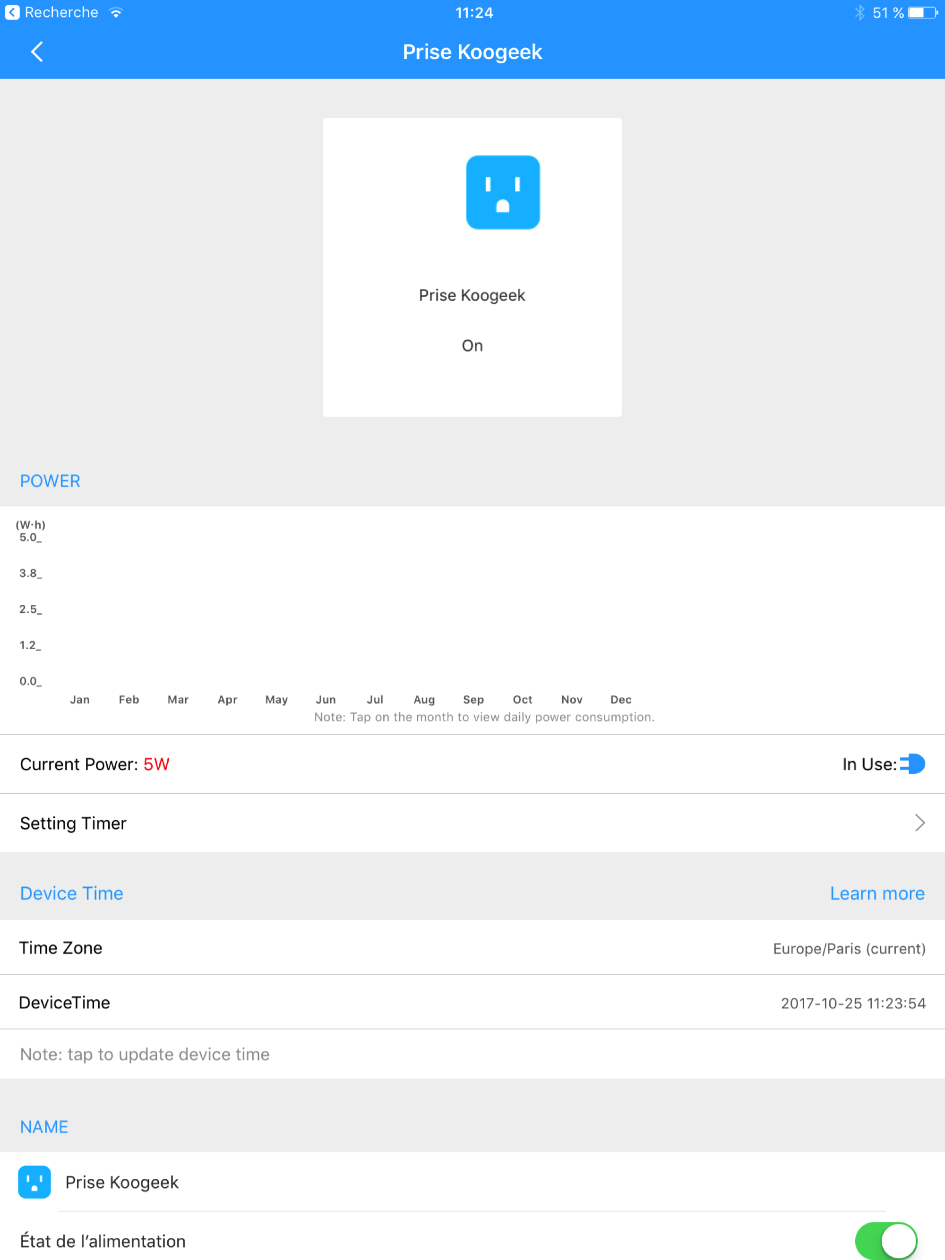Tap the 5W current power value
Screen dimensions: 945x1260
(x=157, y=764)
